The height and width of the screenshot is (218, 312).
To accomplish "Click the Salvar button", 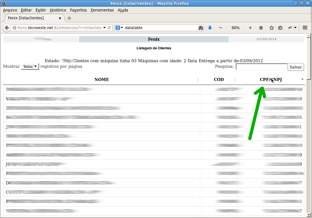I will [296, 67].
